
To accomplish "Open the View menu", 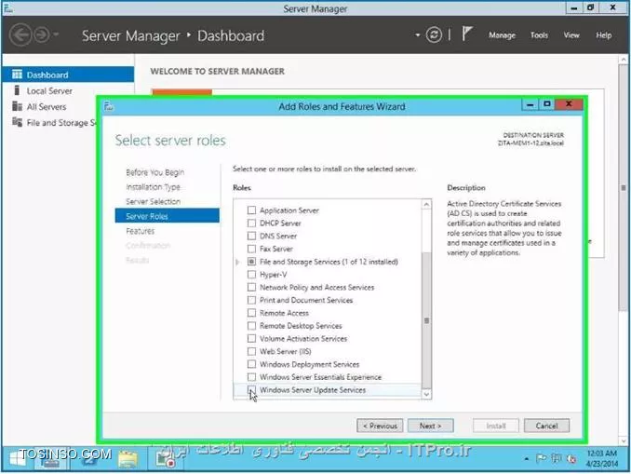I will [x=571, y=35].
